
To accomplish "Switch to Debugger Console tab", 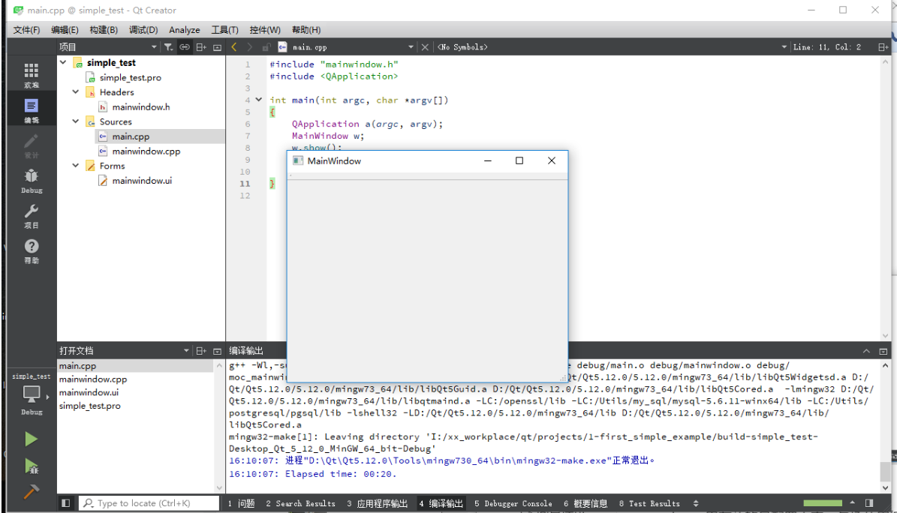I will pos(513,503).
